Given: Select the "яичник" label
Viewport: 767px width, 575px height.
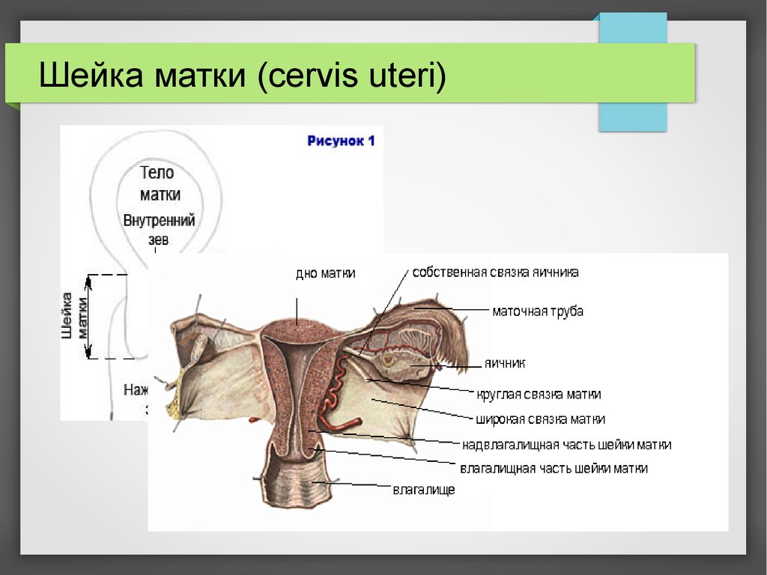Looking at the screenshot, I should click(x=503, y=363).
